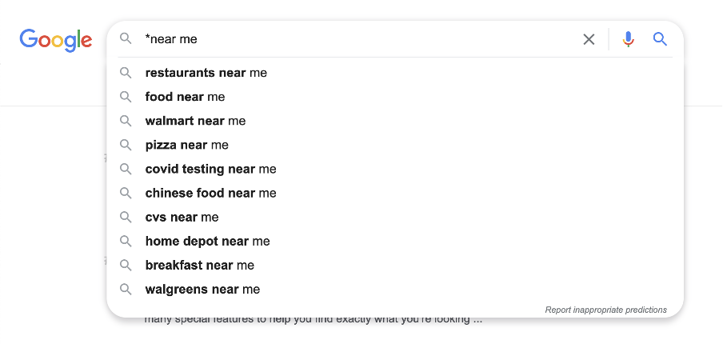Click magnifier icon beside walgreens suggestion
Screen dimensions: 723x344
pos(126,289)
